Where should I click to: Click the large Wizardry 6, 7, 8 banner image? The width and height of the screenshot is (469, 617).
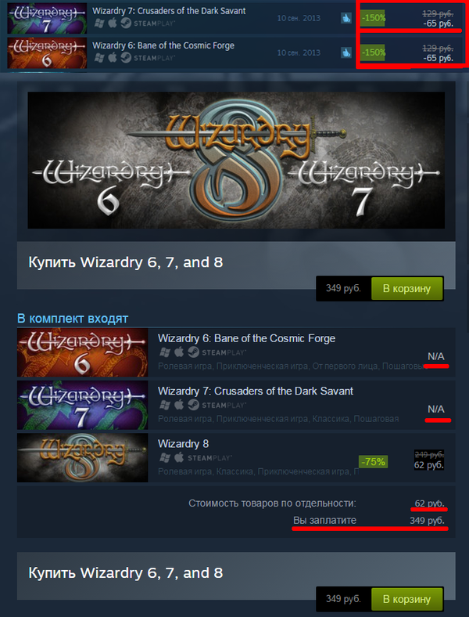(x=236, y=161)
